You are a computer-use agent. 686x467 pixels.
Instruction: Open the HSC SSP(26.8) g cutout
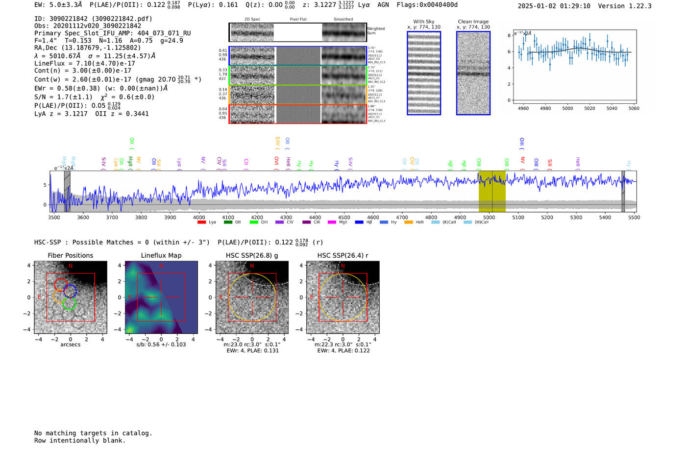(x=252, y=297)
